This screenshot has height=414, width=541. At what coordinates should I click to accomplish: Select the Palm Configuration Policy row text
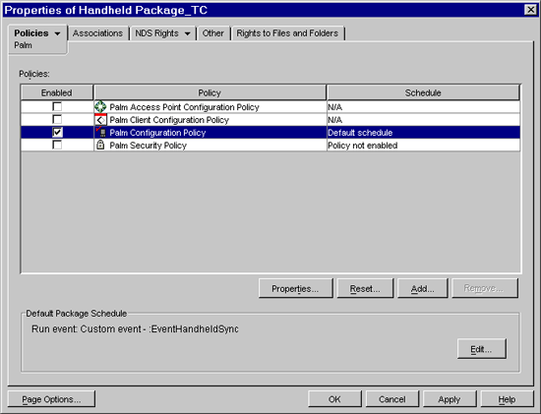(x=157, y=133)
